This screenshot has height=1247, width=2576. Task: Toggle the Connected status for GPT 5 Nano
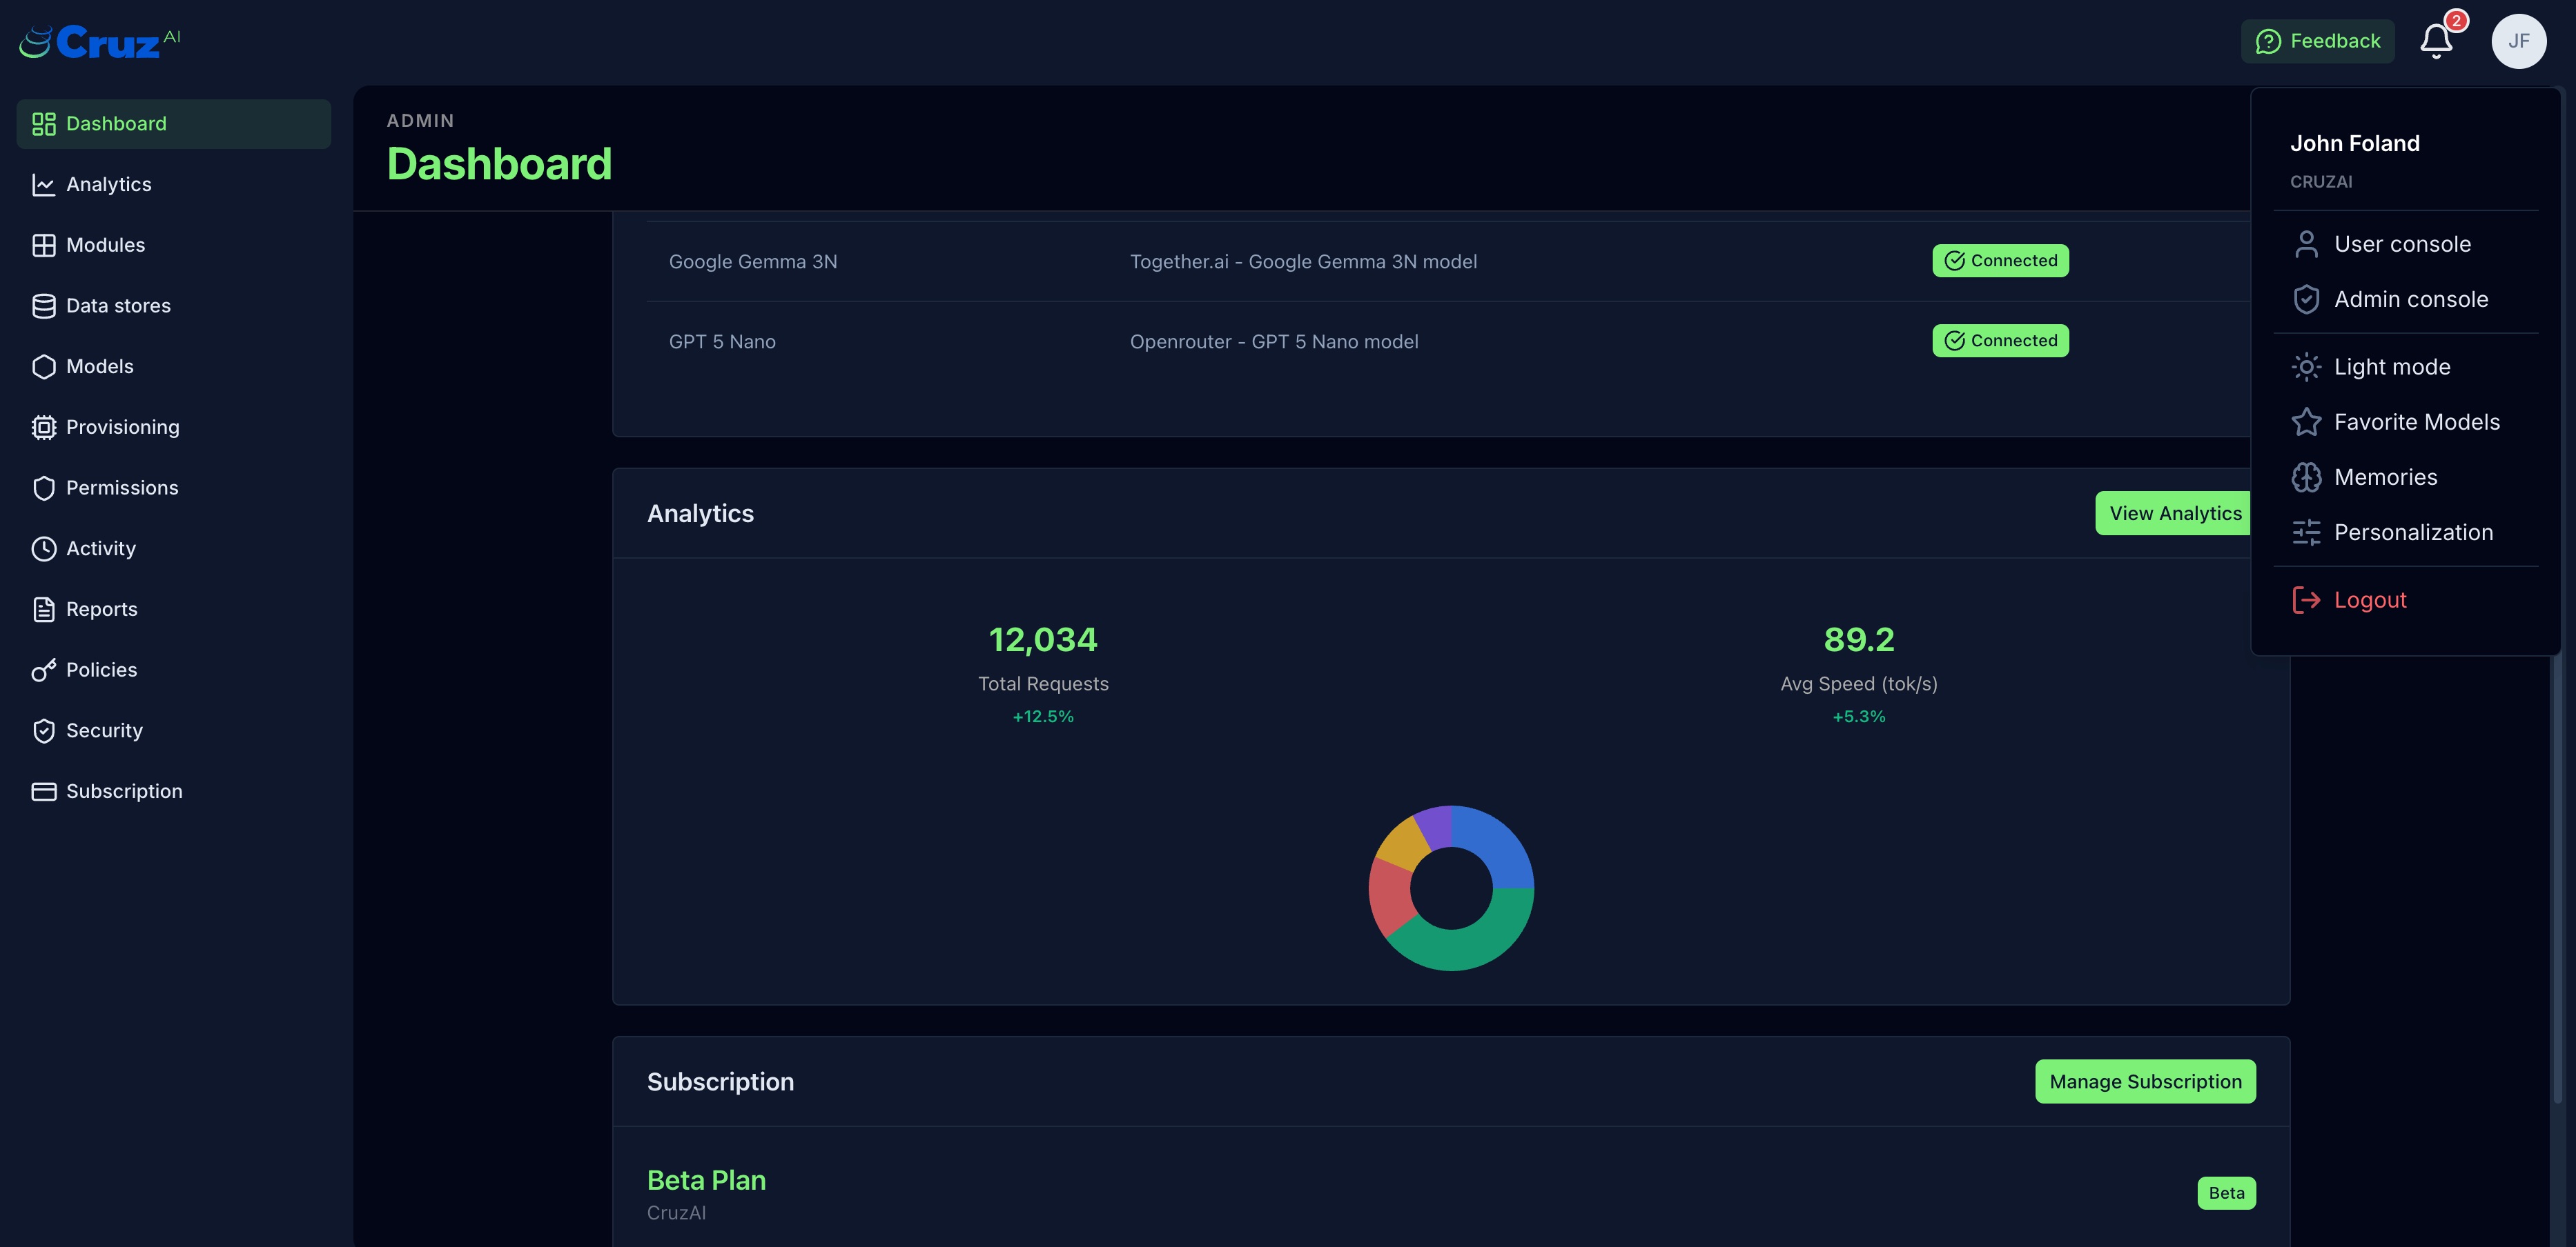[2000, 340]
